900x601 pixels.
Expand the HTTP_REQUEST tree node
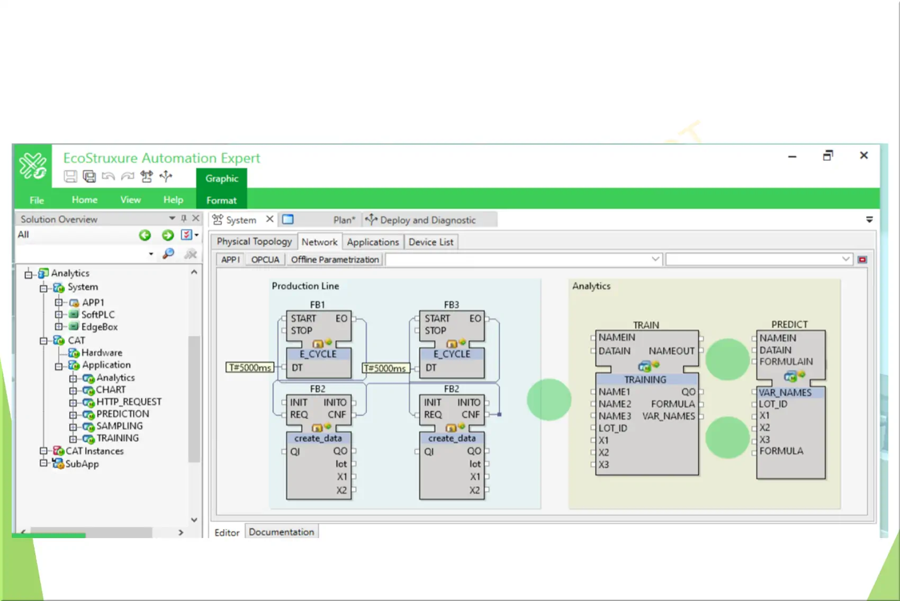pos(73,403)
